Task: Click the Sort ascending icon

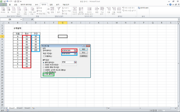Action: 48,9
